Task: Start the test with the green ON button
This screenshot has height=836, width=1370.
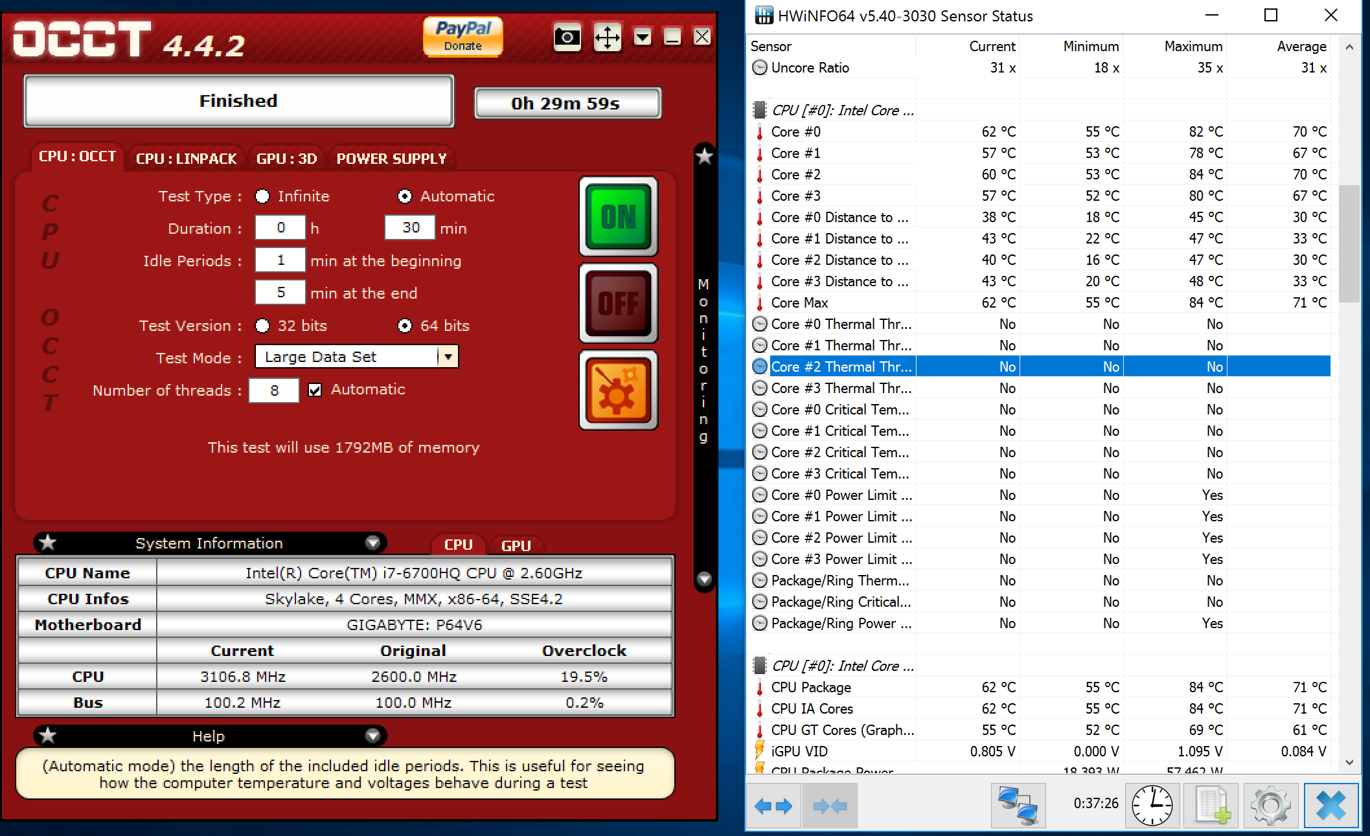Action: pyautogui.click(x=619, y=216)
